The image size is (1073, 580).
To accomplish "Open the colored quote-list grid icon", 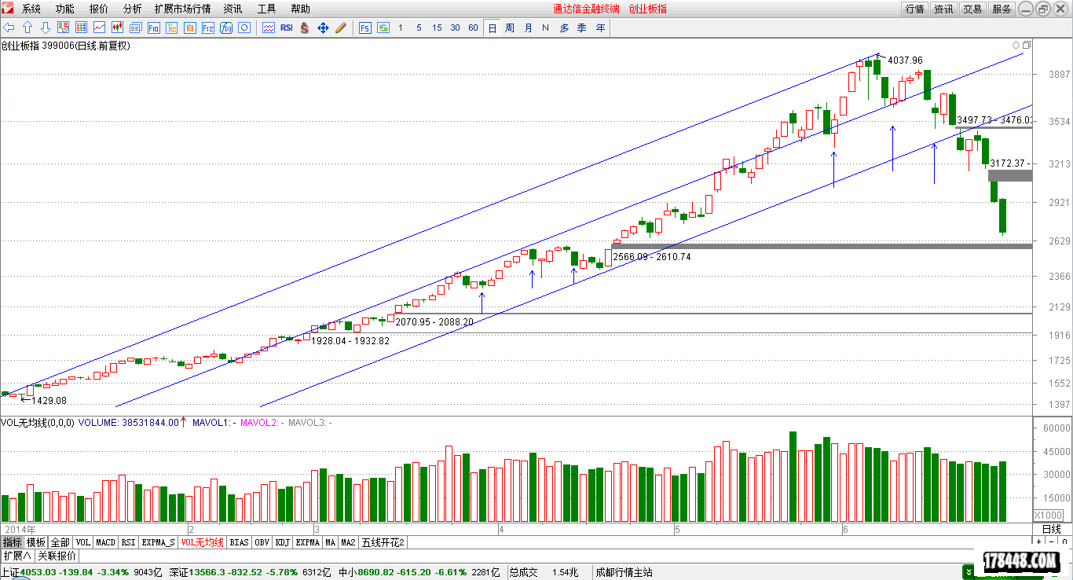I will 81,28.
